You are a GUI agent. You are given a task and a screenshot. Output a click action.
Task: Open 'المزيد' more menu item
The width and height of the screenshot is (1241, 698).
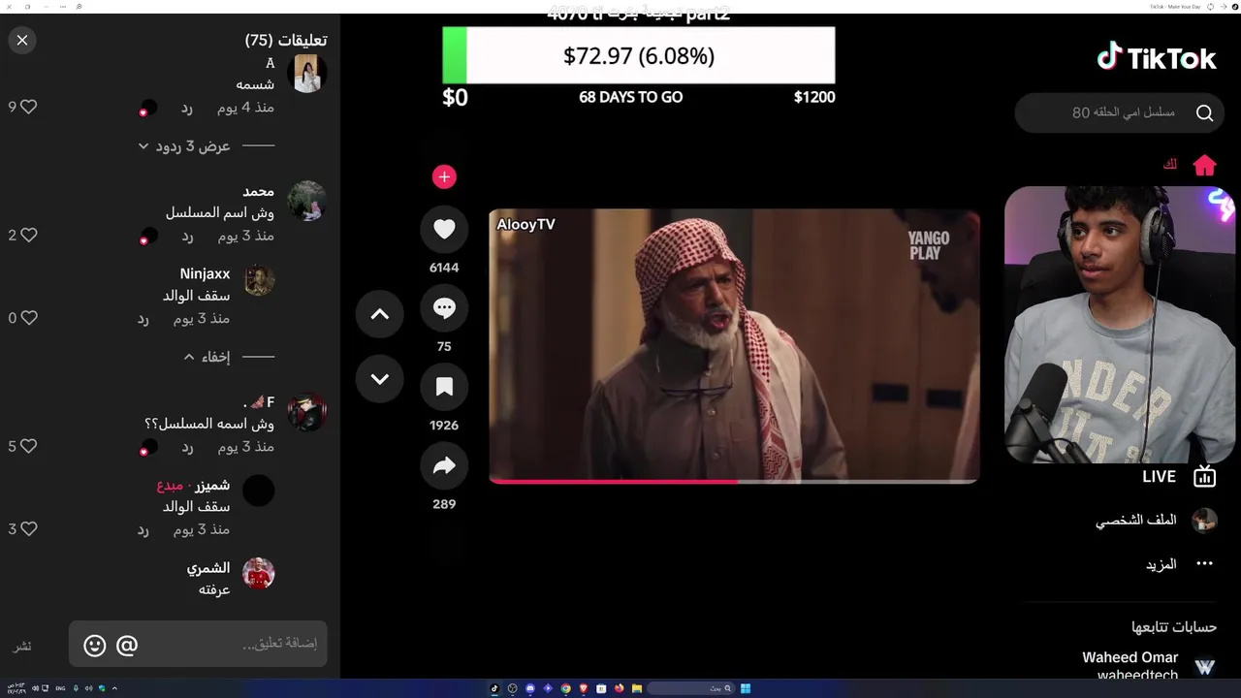tap(1161, 564)
